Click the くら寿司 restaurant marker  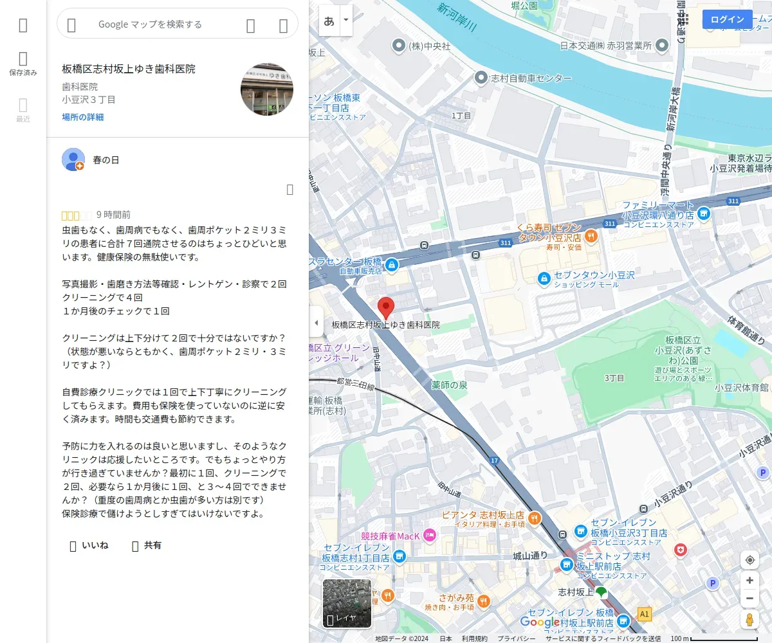[x=591, y=237]
